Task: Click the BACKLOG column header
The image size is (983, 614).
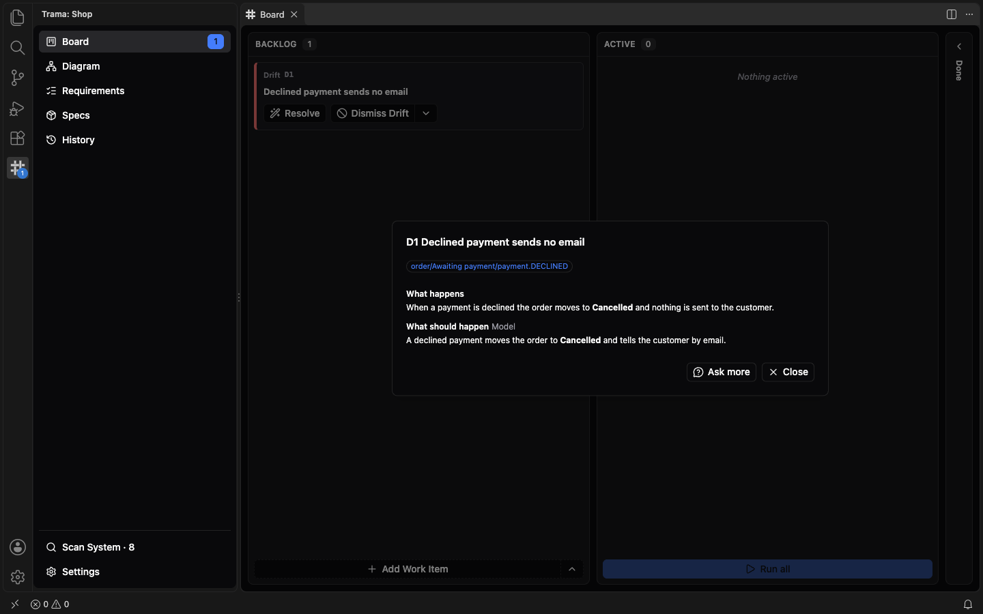Action: click(x=276, y=44)
